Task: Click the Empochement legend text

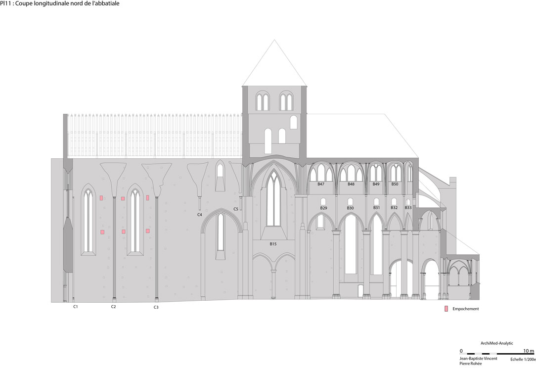Action: click(466, 309)
